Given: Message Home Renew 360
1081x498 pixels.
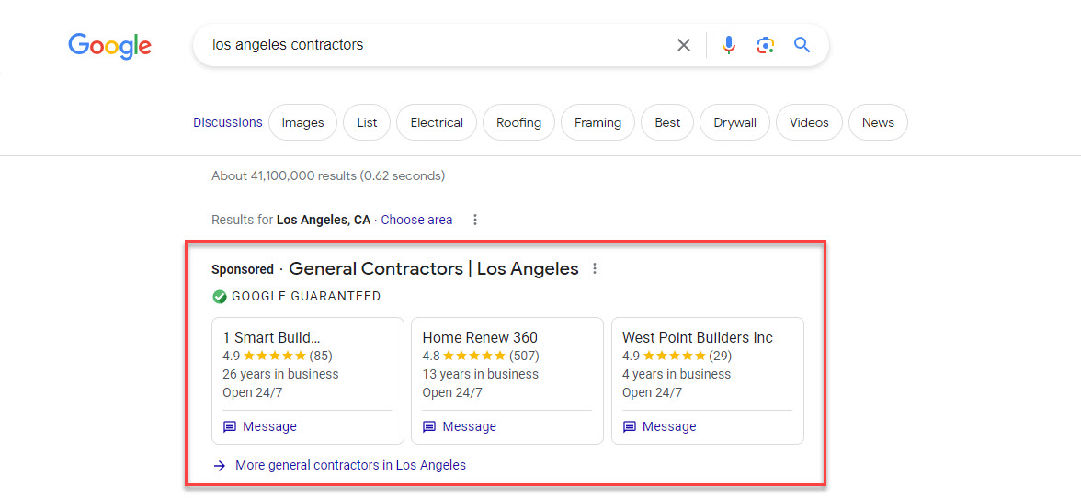Looking at the screenshot, I should pos(460,426).
